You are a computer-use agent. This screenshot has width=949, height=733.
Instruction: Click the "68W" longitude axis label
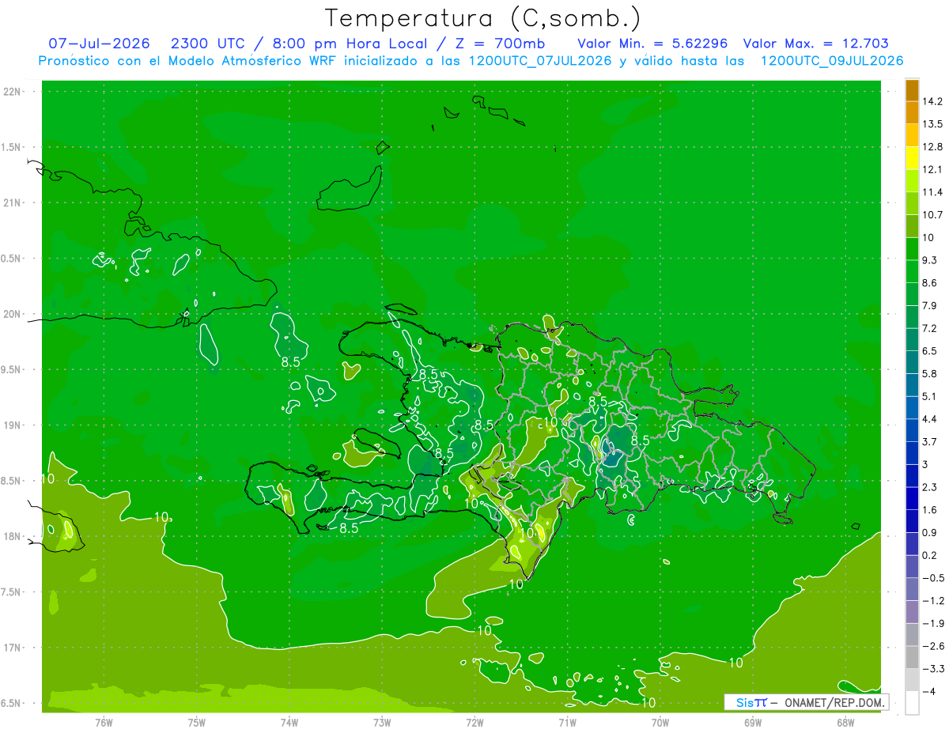(x=845, y=722)
